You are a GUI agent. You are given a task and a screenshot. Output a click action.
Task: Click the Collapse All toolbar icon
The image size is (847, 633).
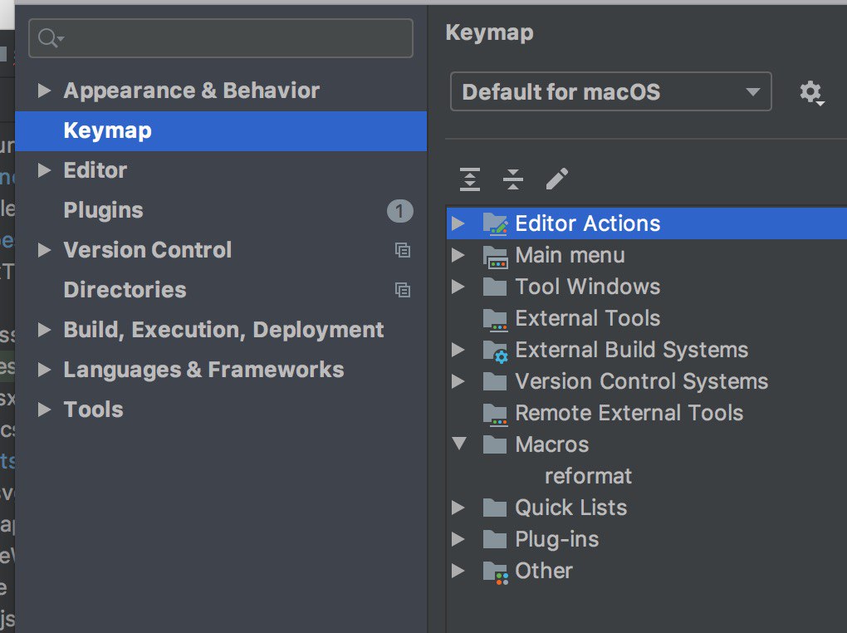coord(513,179)
